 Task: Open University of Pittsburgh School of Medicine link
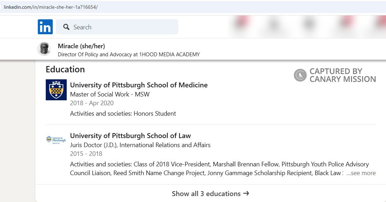click(139, 85)
